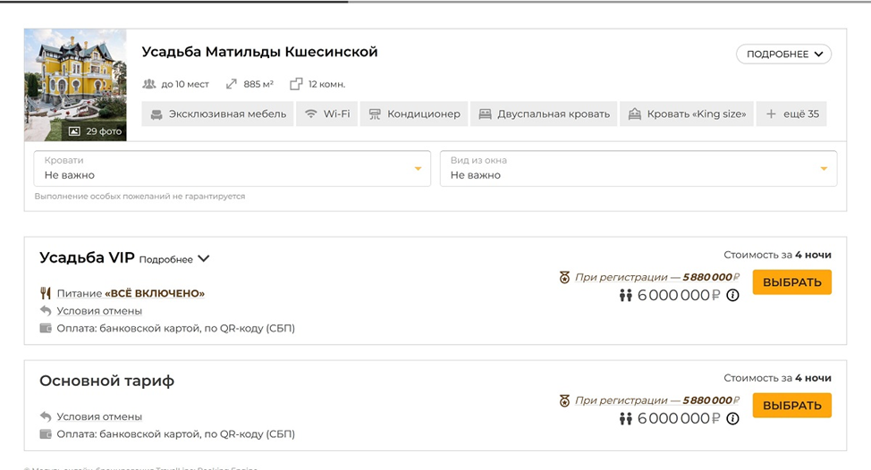This screenshot has height=470, width=871.
Task: Show 35 more amenities with ещё 35
Action: [791, 114]
